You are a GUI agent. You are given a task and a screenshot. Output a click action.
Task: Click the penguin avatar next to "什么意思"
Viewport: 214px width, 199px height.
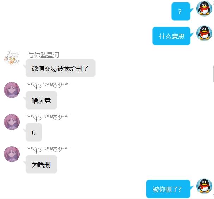click(204, 33)
